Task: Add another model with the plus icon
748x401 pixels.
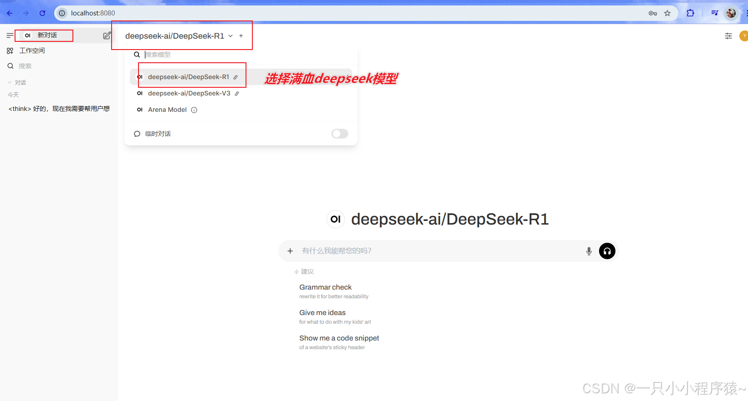Action: pos(241,36)
